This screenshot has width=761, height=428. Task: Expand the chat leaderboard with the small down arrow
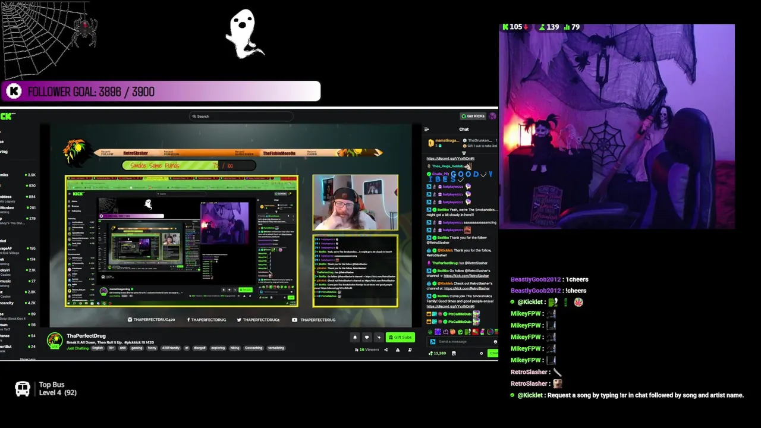[464, 153]
